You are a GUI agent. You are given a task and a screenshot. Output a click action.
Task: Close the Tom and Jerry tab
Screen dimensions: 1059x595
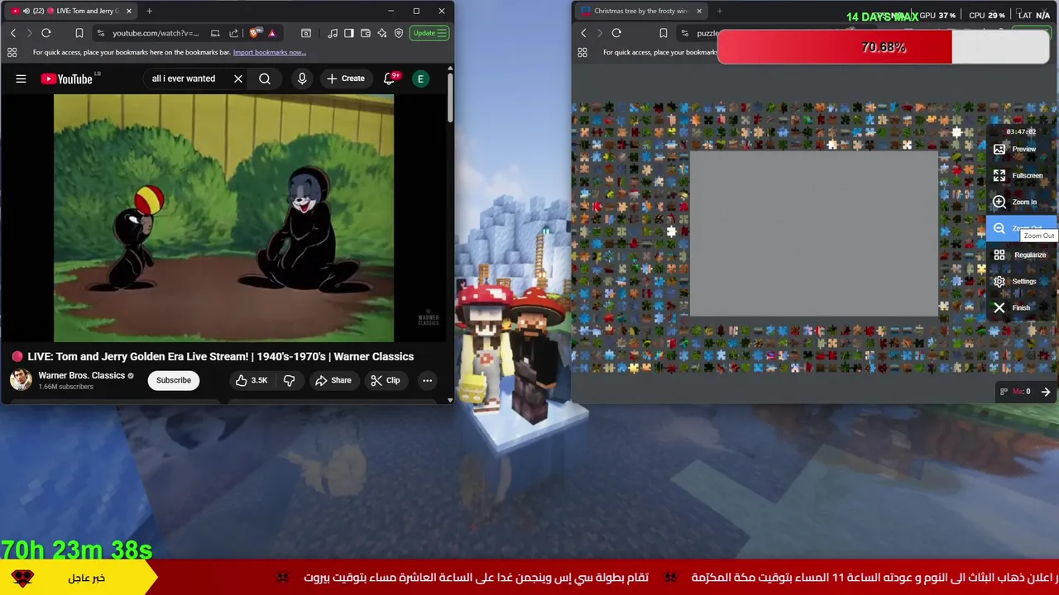(128, 11)
